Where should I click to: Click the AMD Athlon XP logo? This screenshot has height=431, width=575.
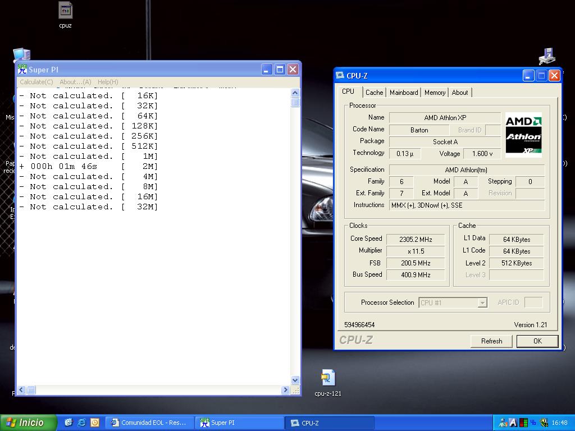[523, 135]
